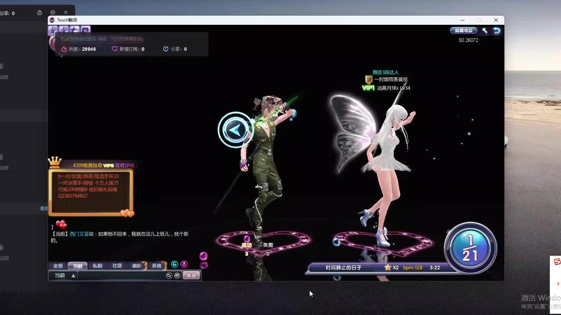The image size is (561, 315).
Task: Open the wrench settings icon
Action: pos(485,31)
